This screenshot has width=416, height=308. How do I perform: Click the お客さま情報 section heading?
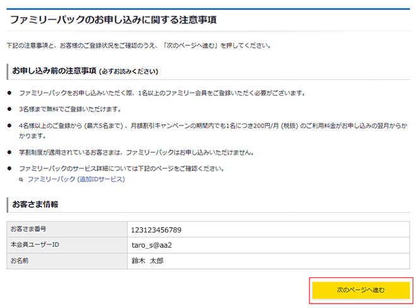pos(35,204)
